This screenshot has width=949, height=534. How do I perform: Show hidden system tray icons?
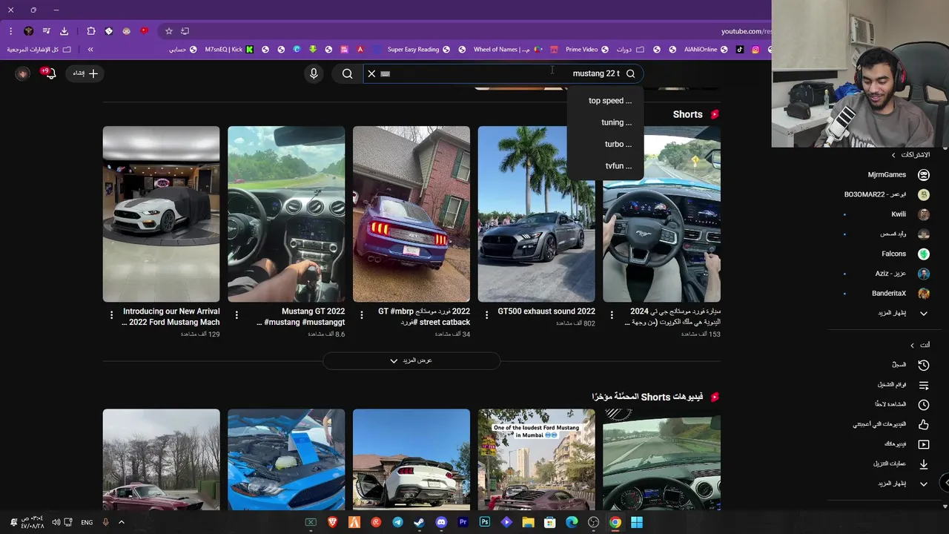(x=121, y=522)
